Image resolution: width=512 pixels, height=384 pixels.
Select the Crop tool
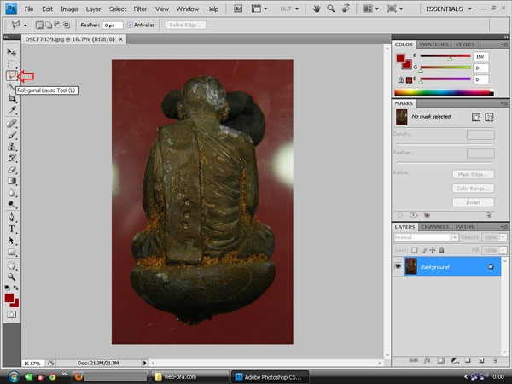(x=11, y=98)
